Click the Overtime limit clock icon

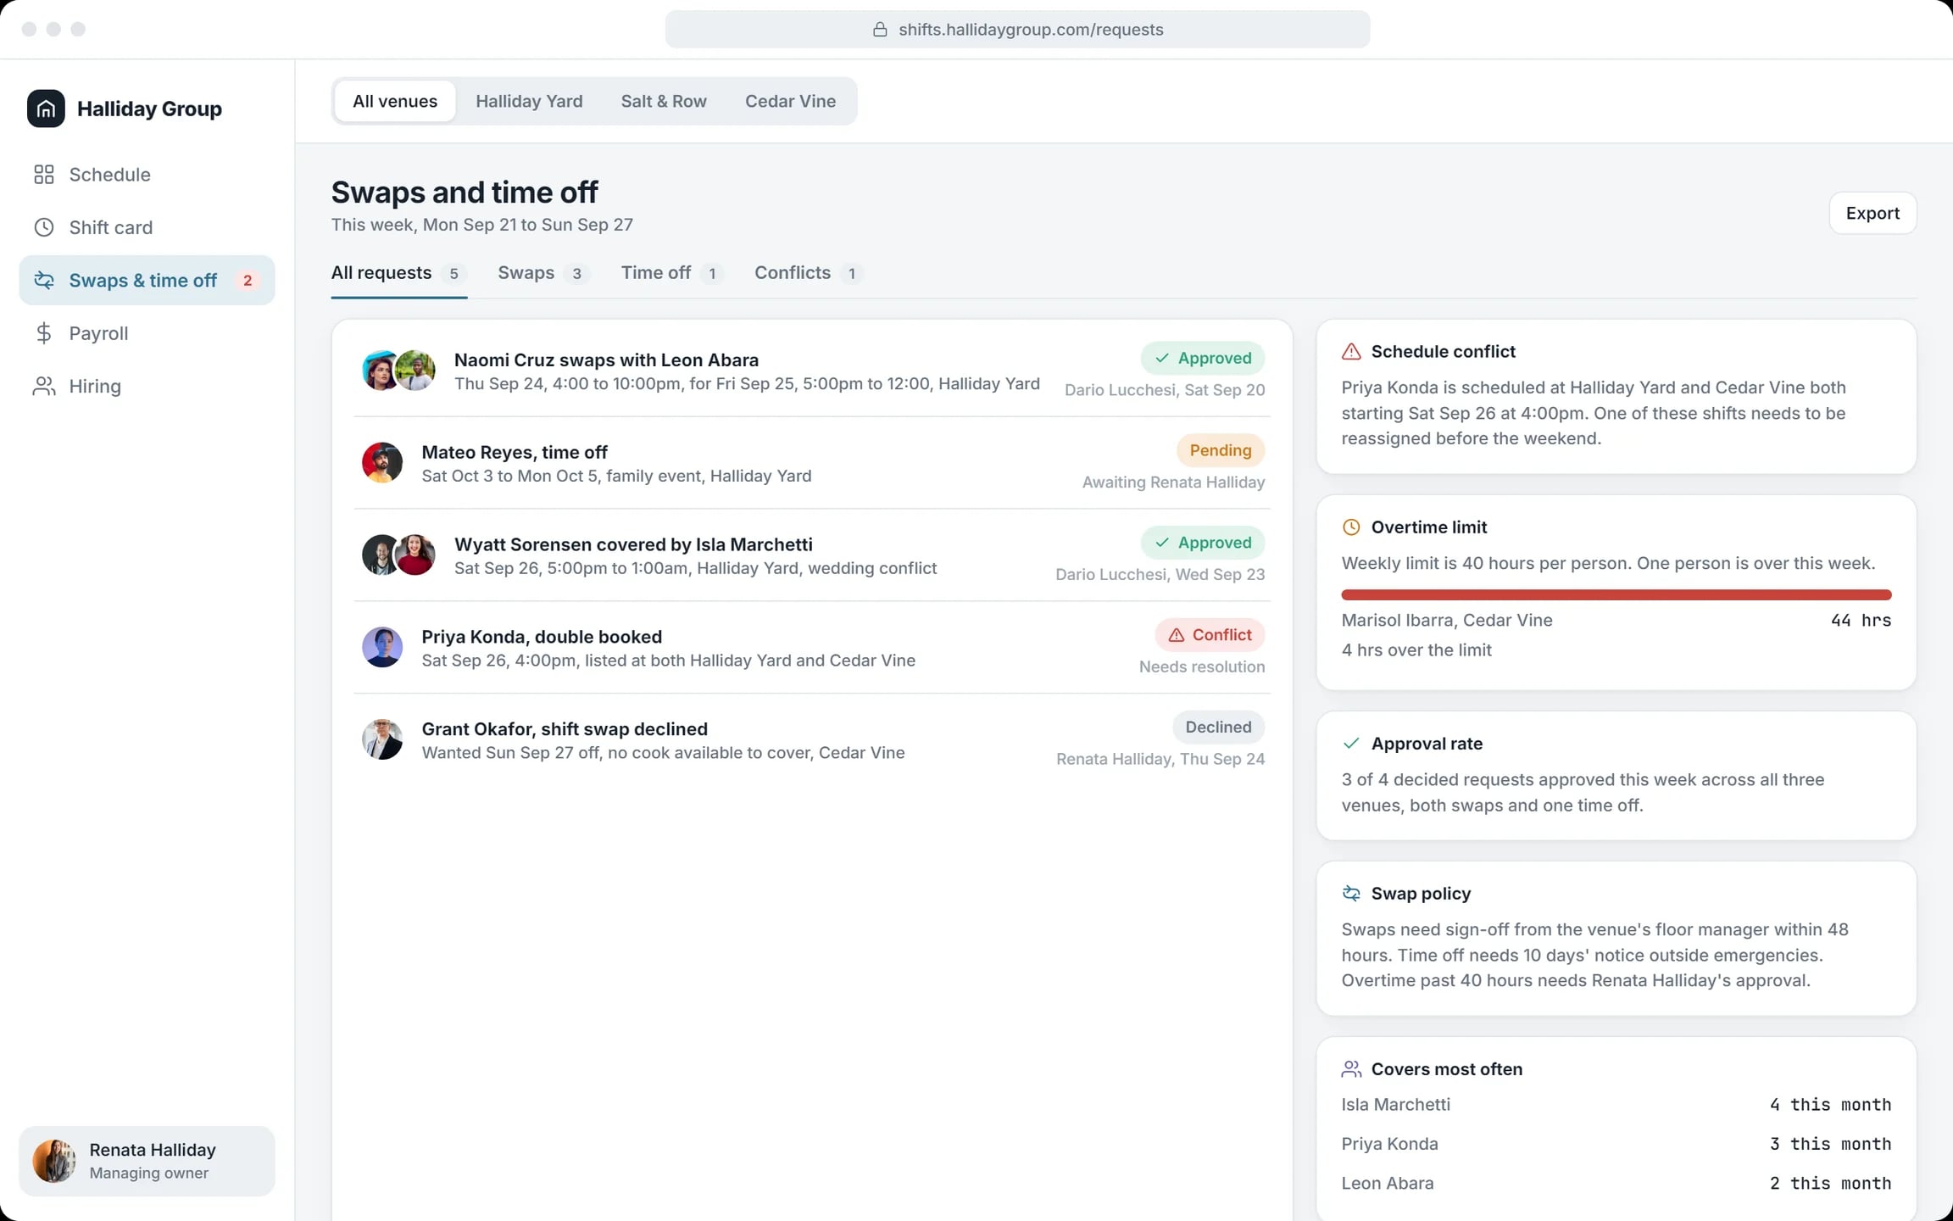[1351, 527]
